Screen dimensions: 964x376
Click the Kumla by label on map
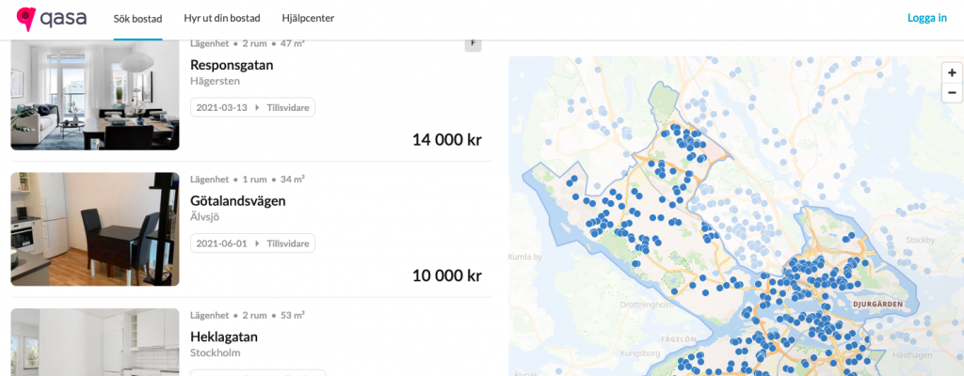click(x=525, y=258)
